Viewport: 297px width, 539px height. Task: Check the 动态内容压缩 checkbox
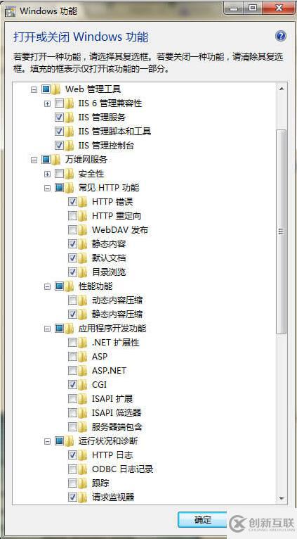[x=73, y=300]
